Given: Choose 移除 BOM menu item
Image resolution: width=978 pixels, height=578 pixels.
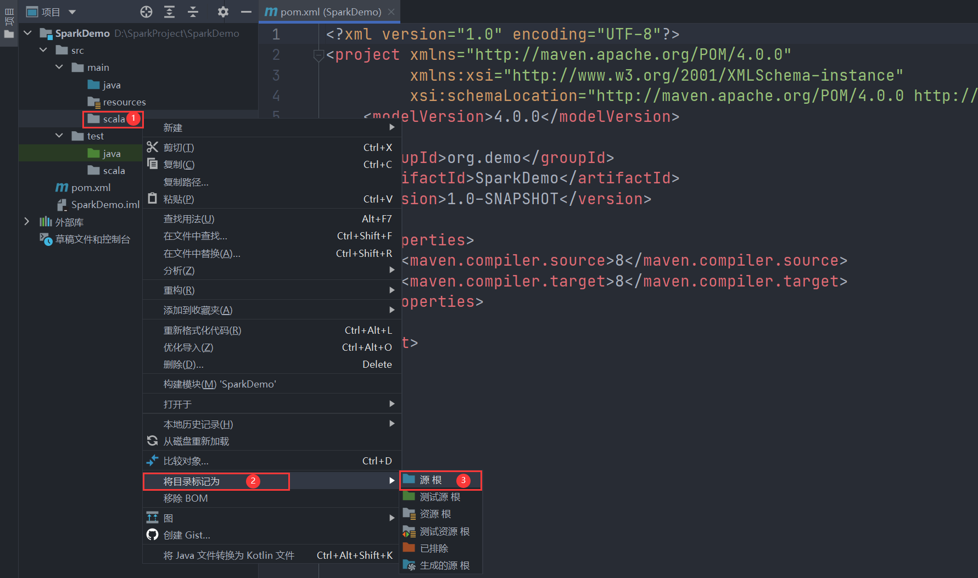Looking at the screenshot, I should [x=272, y=498].
